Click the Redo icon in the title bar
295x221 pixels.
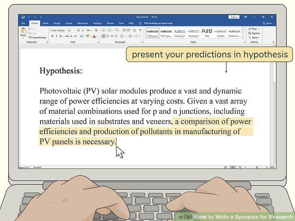35,17
